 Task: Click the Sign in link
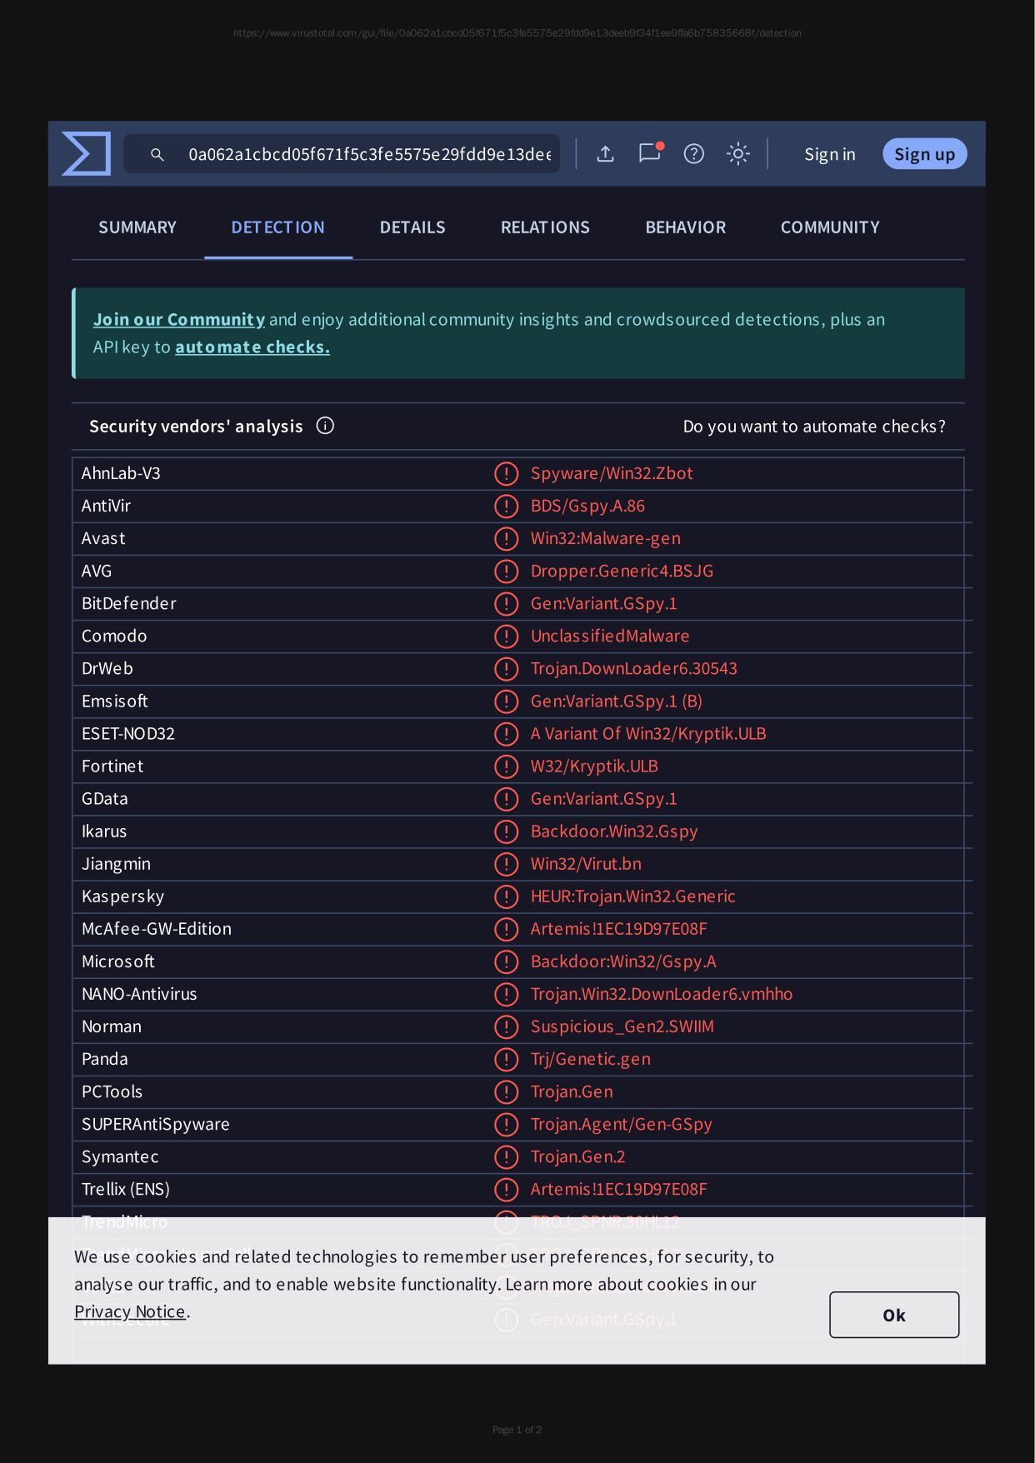pos(829,154)
